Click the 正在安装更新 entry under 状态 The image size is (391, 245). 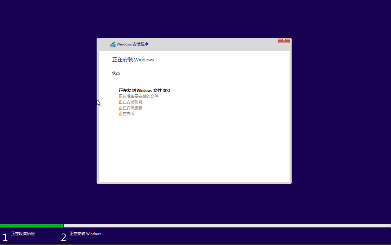(130, 108)
